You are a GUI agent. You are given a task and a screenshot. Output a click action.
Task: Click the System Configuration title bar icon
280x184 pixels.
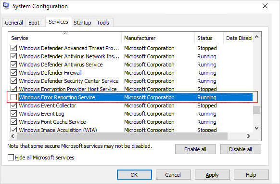[x=6, y=6]
